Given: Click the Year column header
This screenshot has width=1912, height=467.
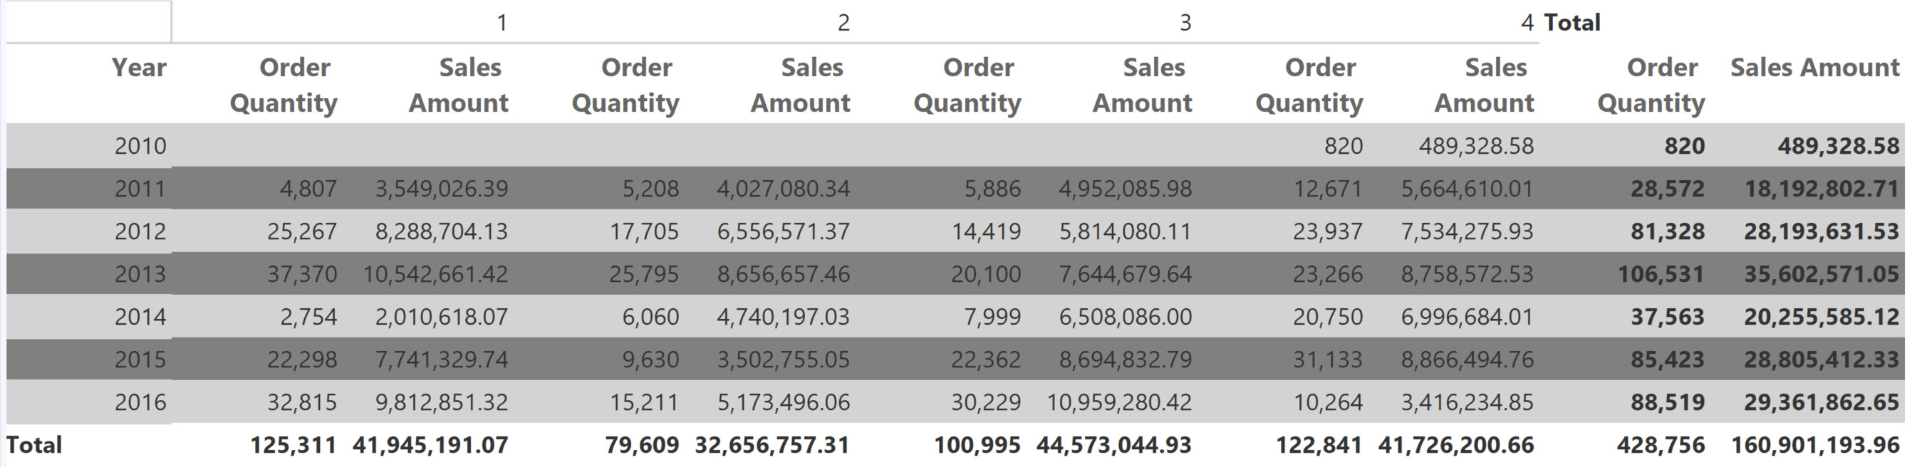Looking at the screenshot, I should tap(139, 68).
